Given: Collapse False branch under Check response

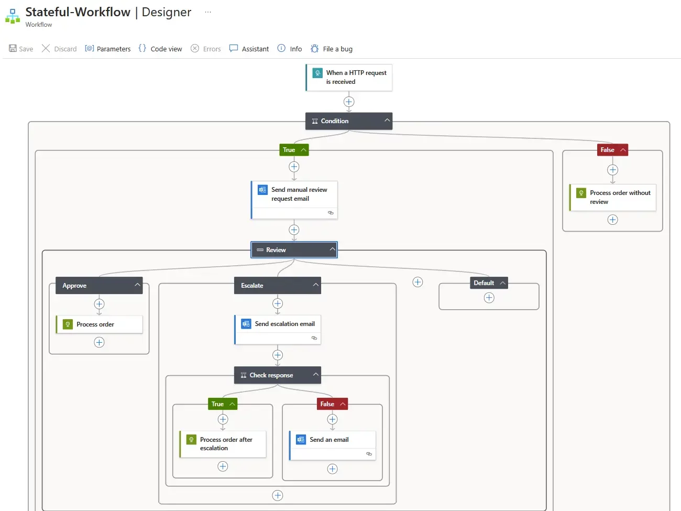Looking at the screenshot, I should (343, 404).
